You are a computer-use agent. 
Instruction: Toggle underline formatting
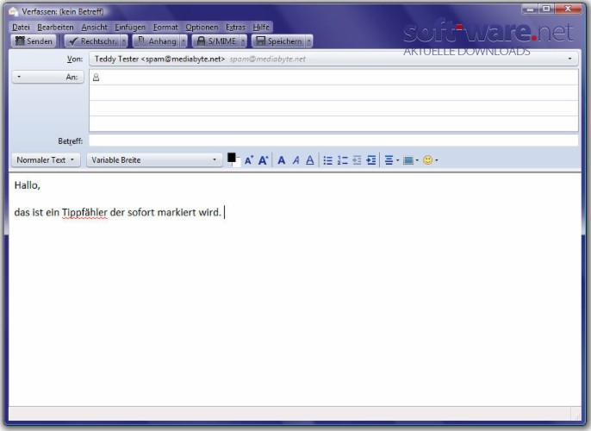click(x=310, y=160)
